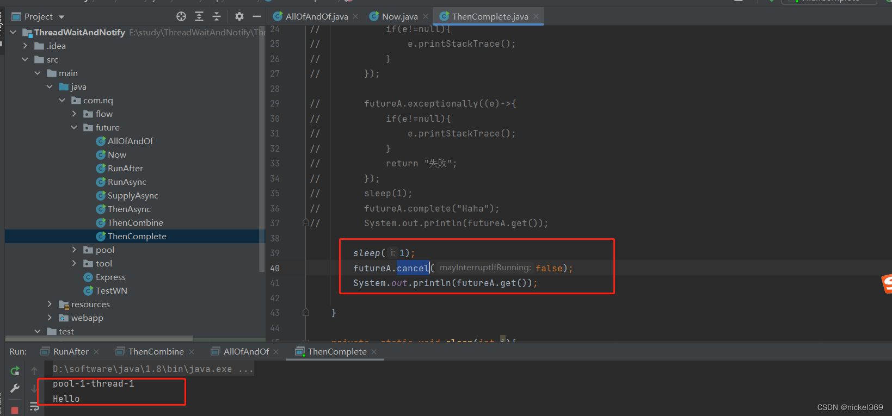Viewport: 892px width, 416px height.
Task: Open TestWN class in project tree
Action: (x=112, y=291)
